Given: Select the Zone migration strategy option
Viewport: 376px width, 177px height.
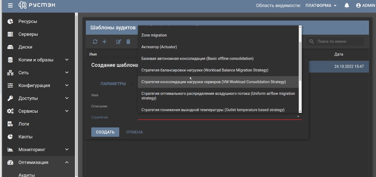Looking at the screenshot, I should click(x=154, y=35).
